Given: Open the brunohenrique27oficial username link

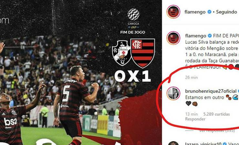Looking at the screenshot, I should point(211,91).
